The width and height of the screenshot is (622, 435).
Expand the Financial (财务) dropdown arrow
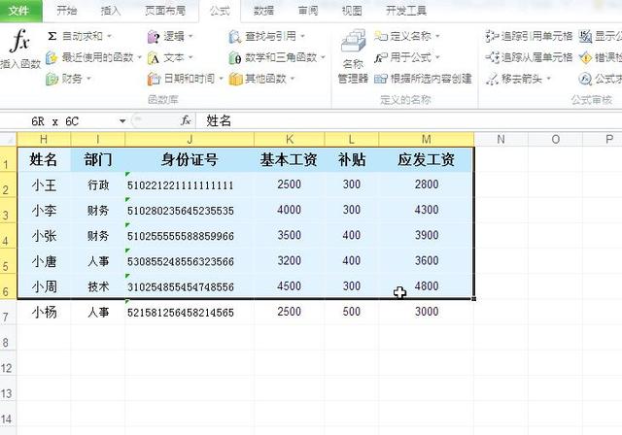coord(88,79)
